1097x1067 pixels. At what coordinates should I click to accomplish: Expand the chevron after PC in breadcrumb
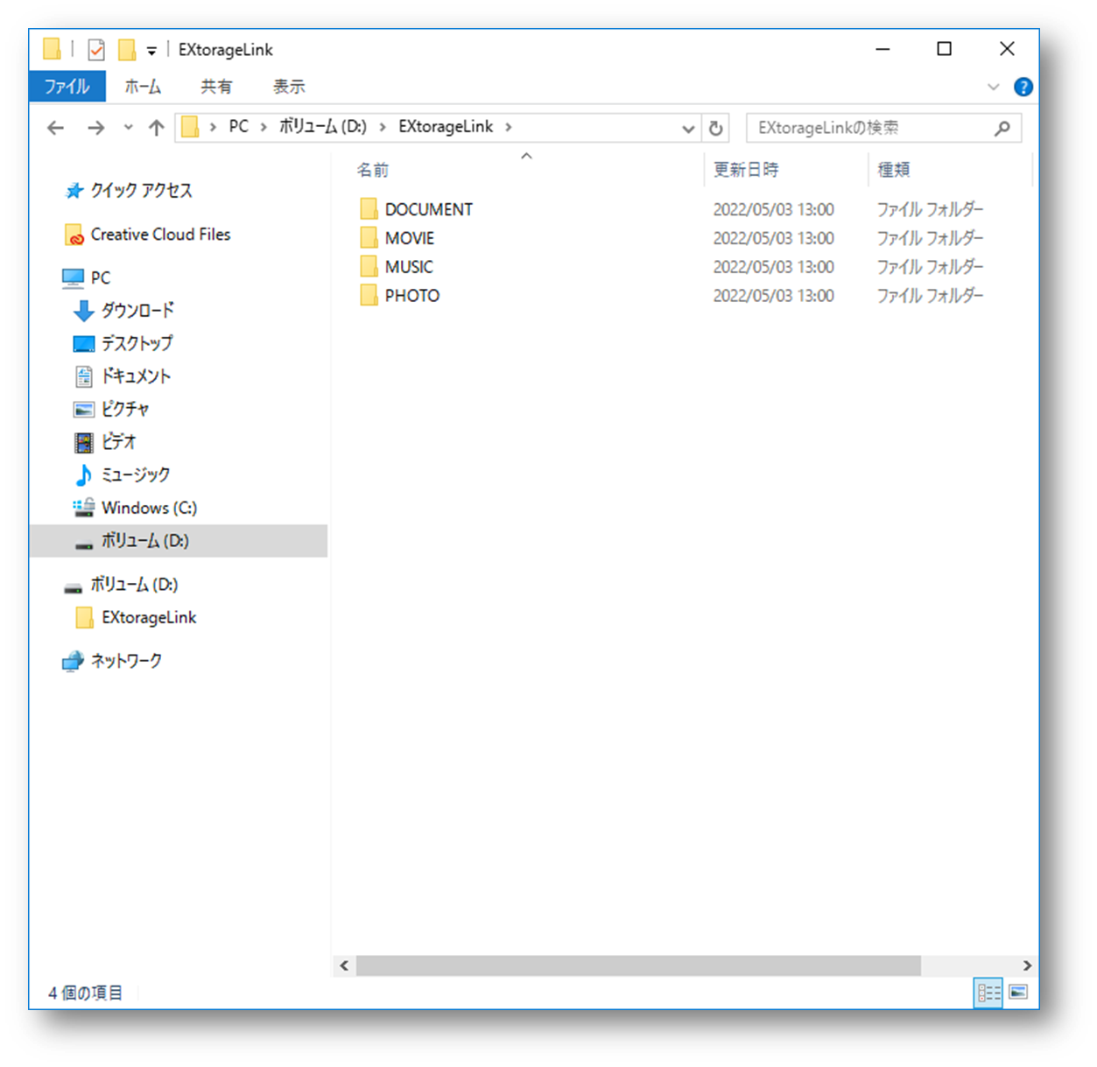coord(263,128)
